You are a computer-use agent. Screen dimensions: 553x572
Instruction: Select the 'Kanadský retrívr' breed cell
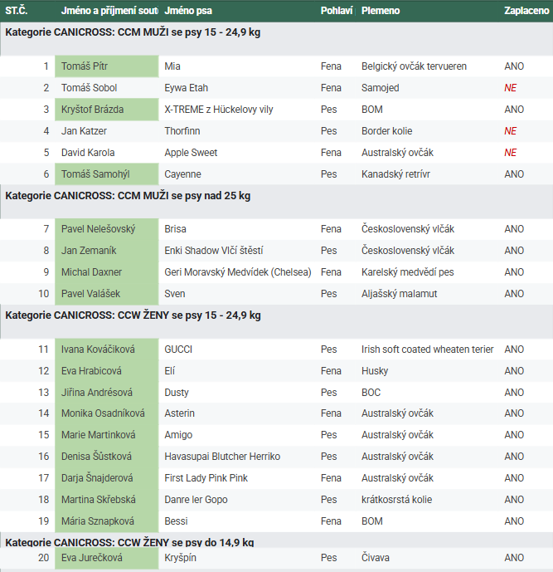396,174
